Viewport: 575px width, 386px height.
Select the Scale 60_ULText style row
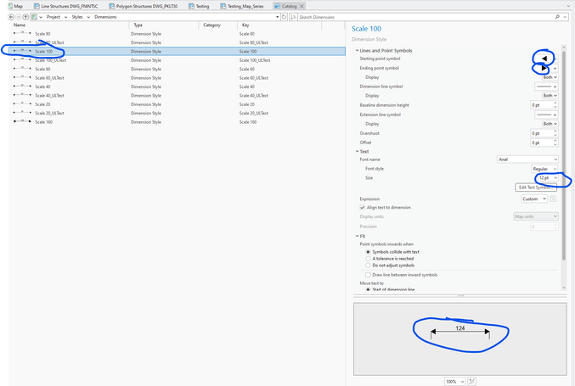click(x=178, y=78)
